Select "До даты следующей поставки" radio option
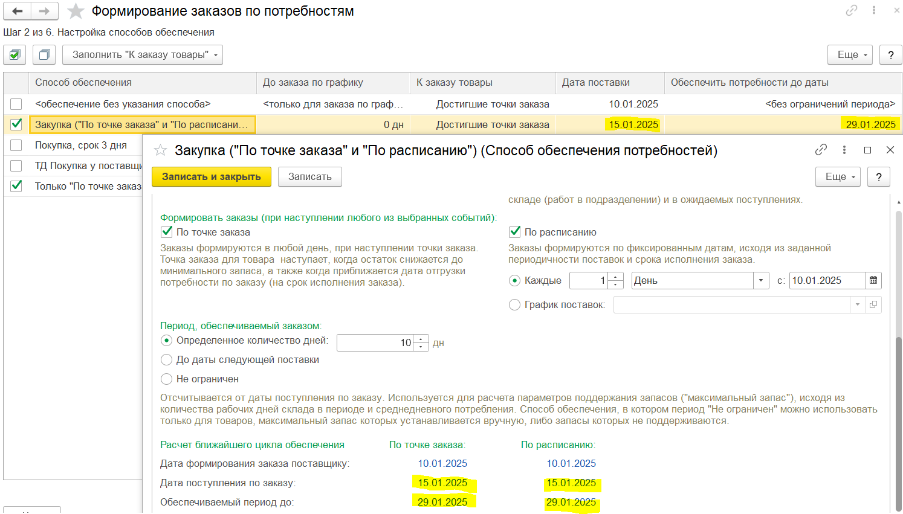 click(167, 360)
